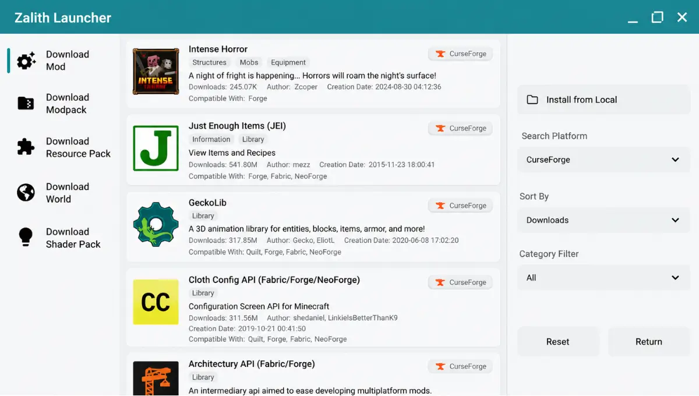This screenshot has height=396, width=699.
Task: Click the CurseForge badge on GeckoLib
Action: 461,206
